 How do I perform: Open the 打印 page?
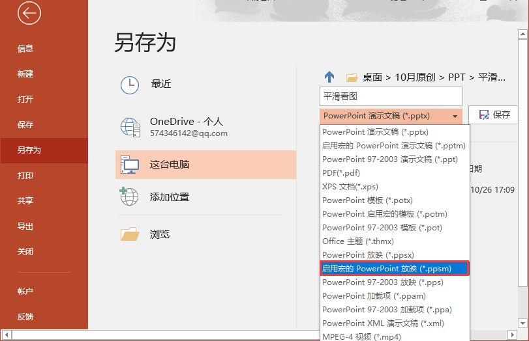click(44, 176)
